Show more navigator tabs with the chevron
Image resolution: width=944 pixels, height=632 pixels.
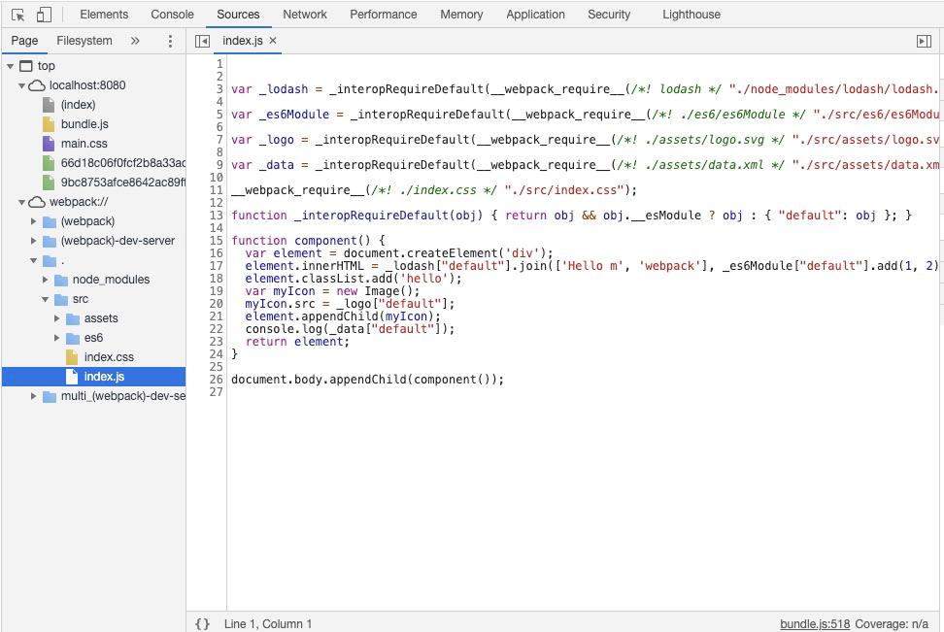(x=135, y=41)
